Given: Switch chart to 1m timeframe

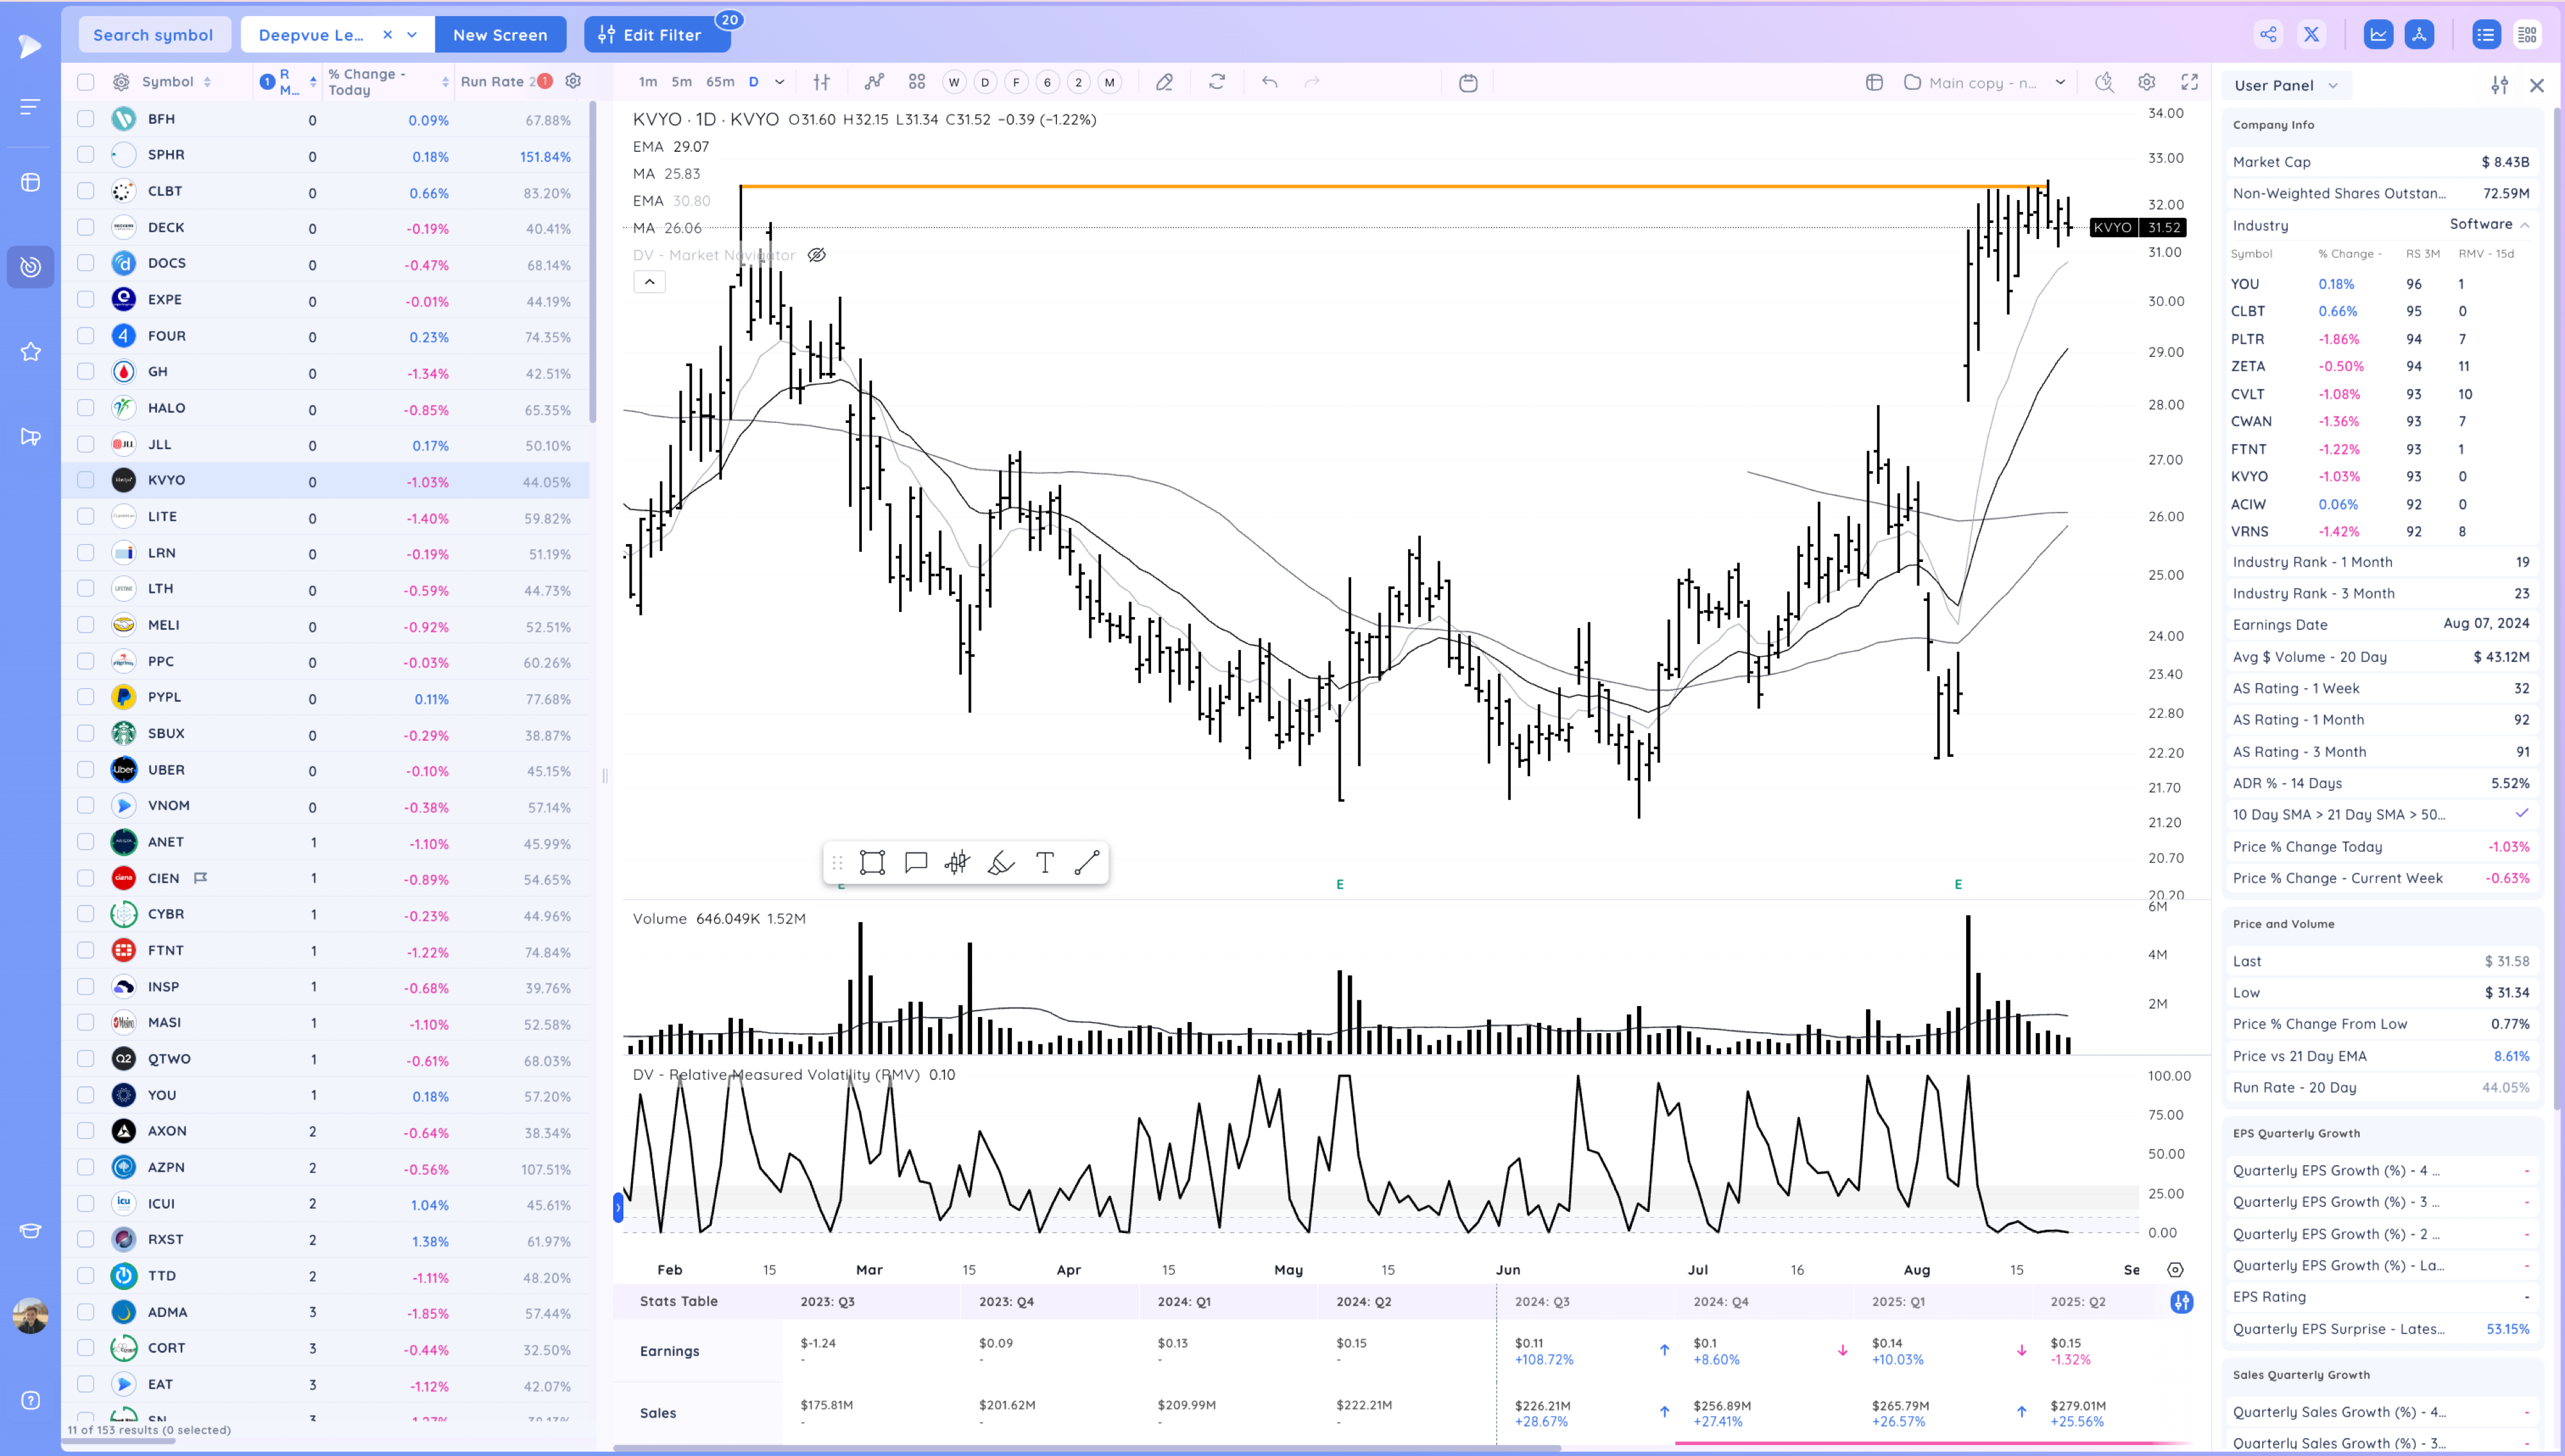Looking at the screenshot, I should pos(648,82).
